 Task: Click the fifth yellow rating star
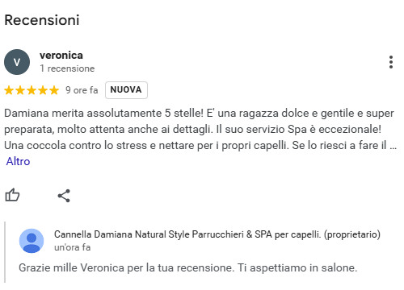(x=54, y=90)
